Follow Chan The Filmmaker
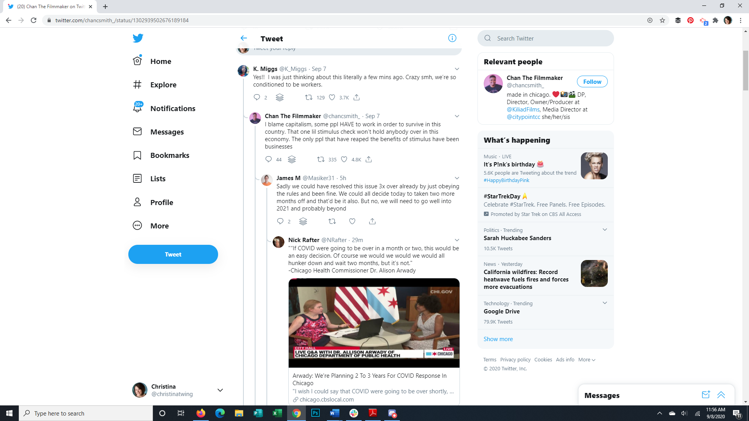 click(592, 81)
